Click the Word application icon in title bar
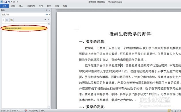Image resolution: width=181 pixels, height=112 pixels. click(1, 2)
